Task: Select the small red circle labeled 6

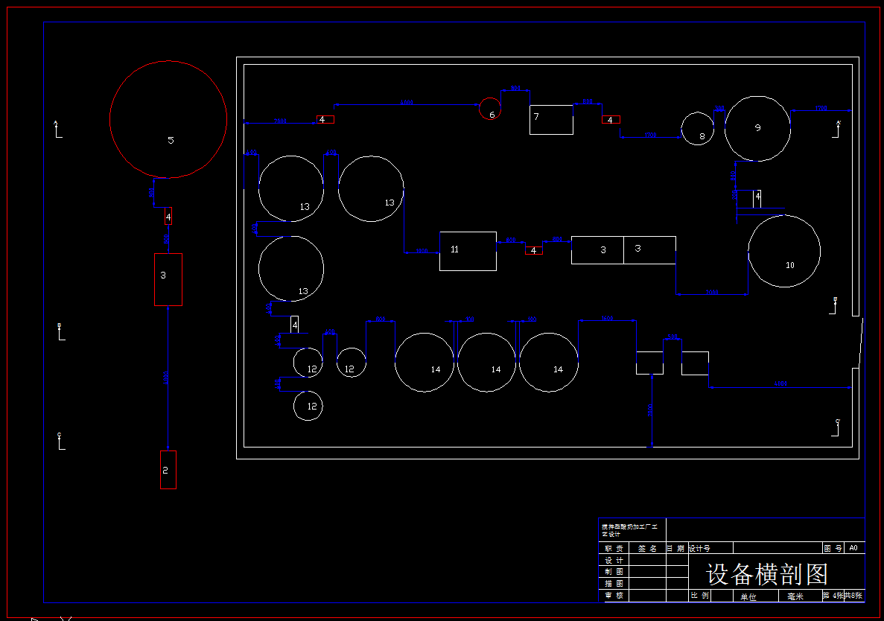Action: [490, 109]
